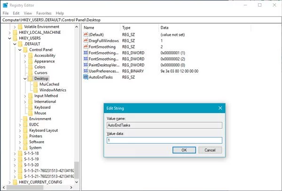Click the Value data input field
The width and height of the screenshot is (282, 191).
164,140
